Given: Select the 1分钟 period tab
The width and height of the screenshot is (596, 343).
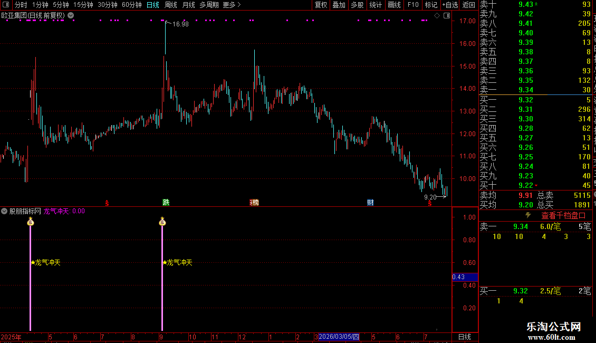Looking at the screenshot, I should [40, 5].
